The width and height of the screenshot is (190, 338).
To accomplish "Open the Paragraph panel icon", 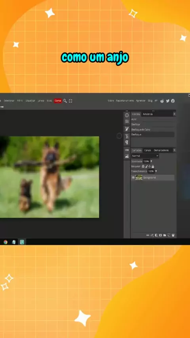I will pos(127,142).
